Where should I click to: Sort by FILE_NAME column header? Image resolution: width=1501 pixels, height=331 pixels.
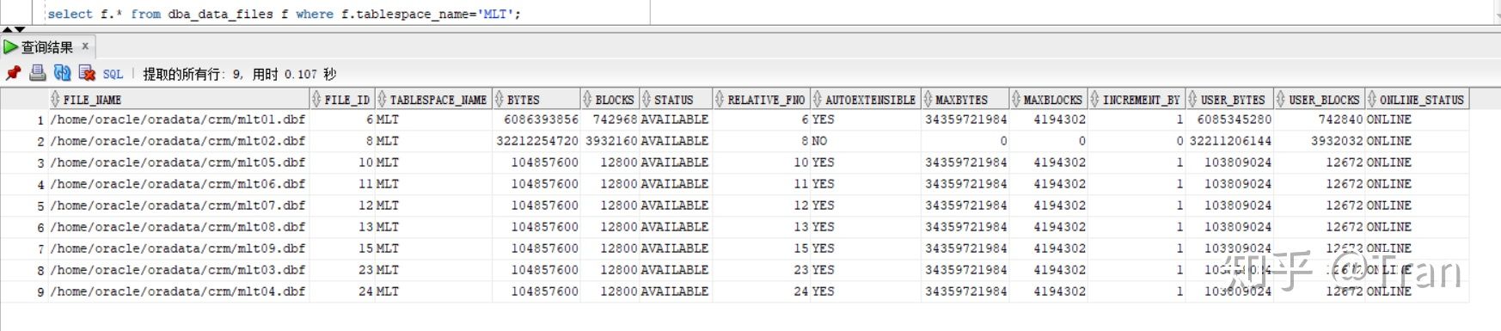point(180,100)
